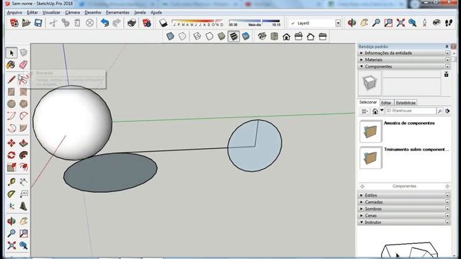Image resolution: width=461 pixels, height=259 pixels.
Task: Adjust the month date shadow slider
Action: coord(197,22)
